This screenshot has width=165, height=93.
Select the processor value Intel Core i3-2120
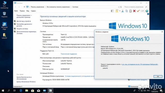(77, 37)
